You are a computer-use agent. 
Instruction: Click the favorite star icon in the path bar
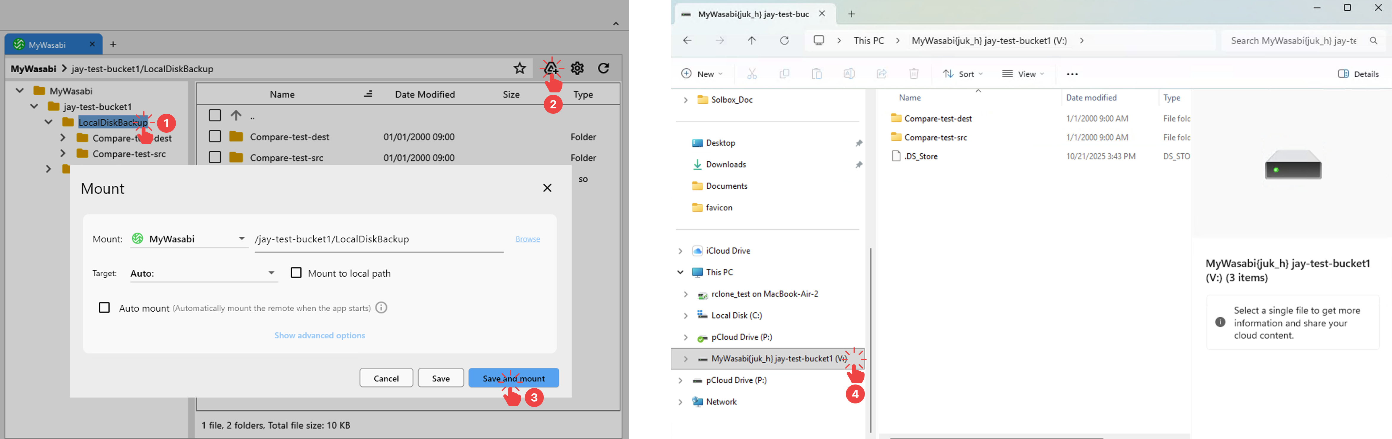(x=519, y=68)
